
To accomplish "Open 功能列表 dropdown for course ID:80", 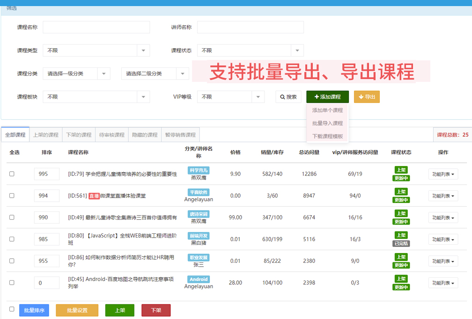I will point(443,239).
